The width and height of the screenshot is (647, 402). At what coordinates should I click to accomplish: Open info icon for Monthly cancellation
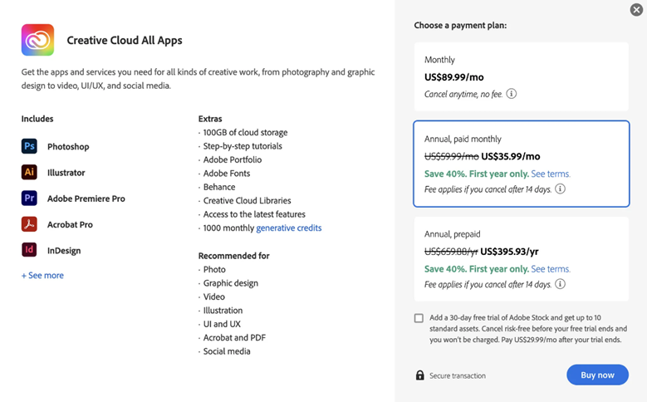pos(512,94)
